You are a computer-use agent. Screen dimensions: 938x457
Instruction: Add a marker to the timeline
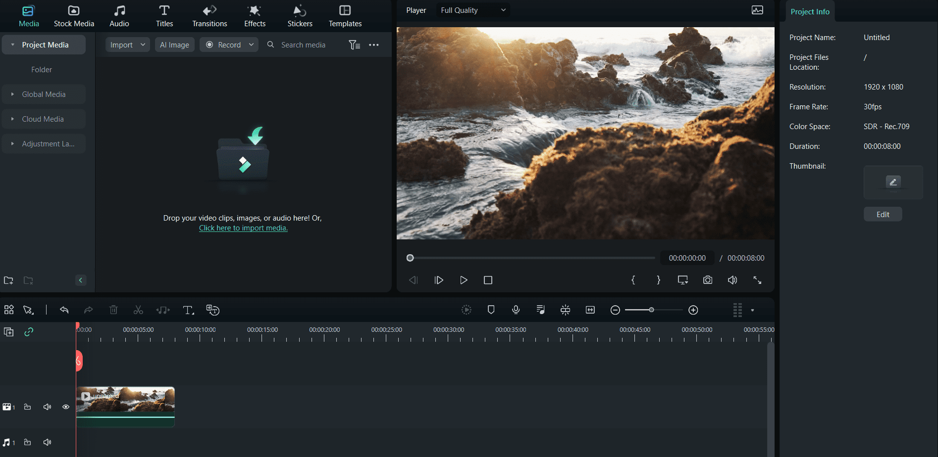coord(491,310)
